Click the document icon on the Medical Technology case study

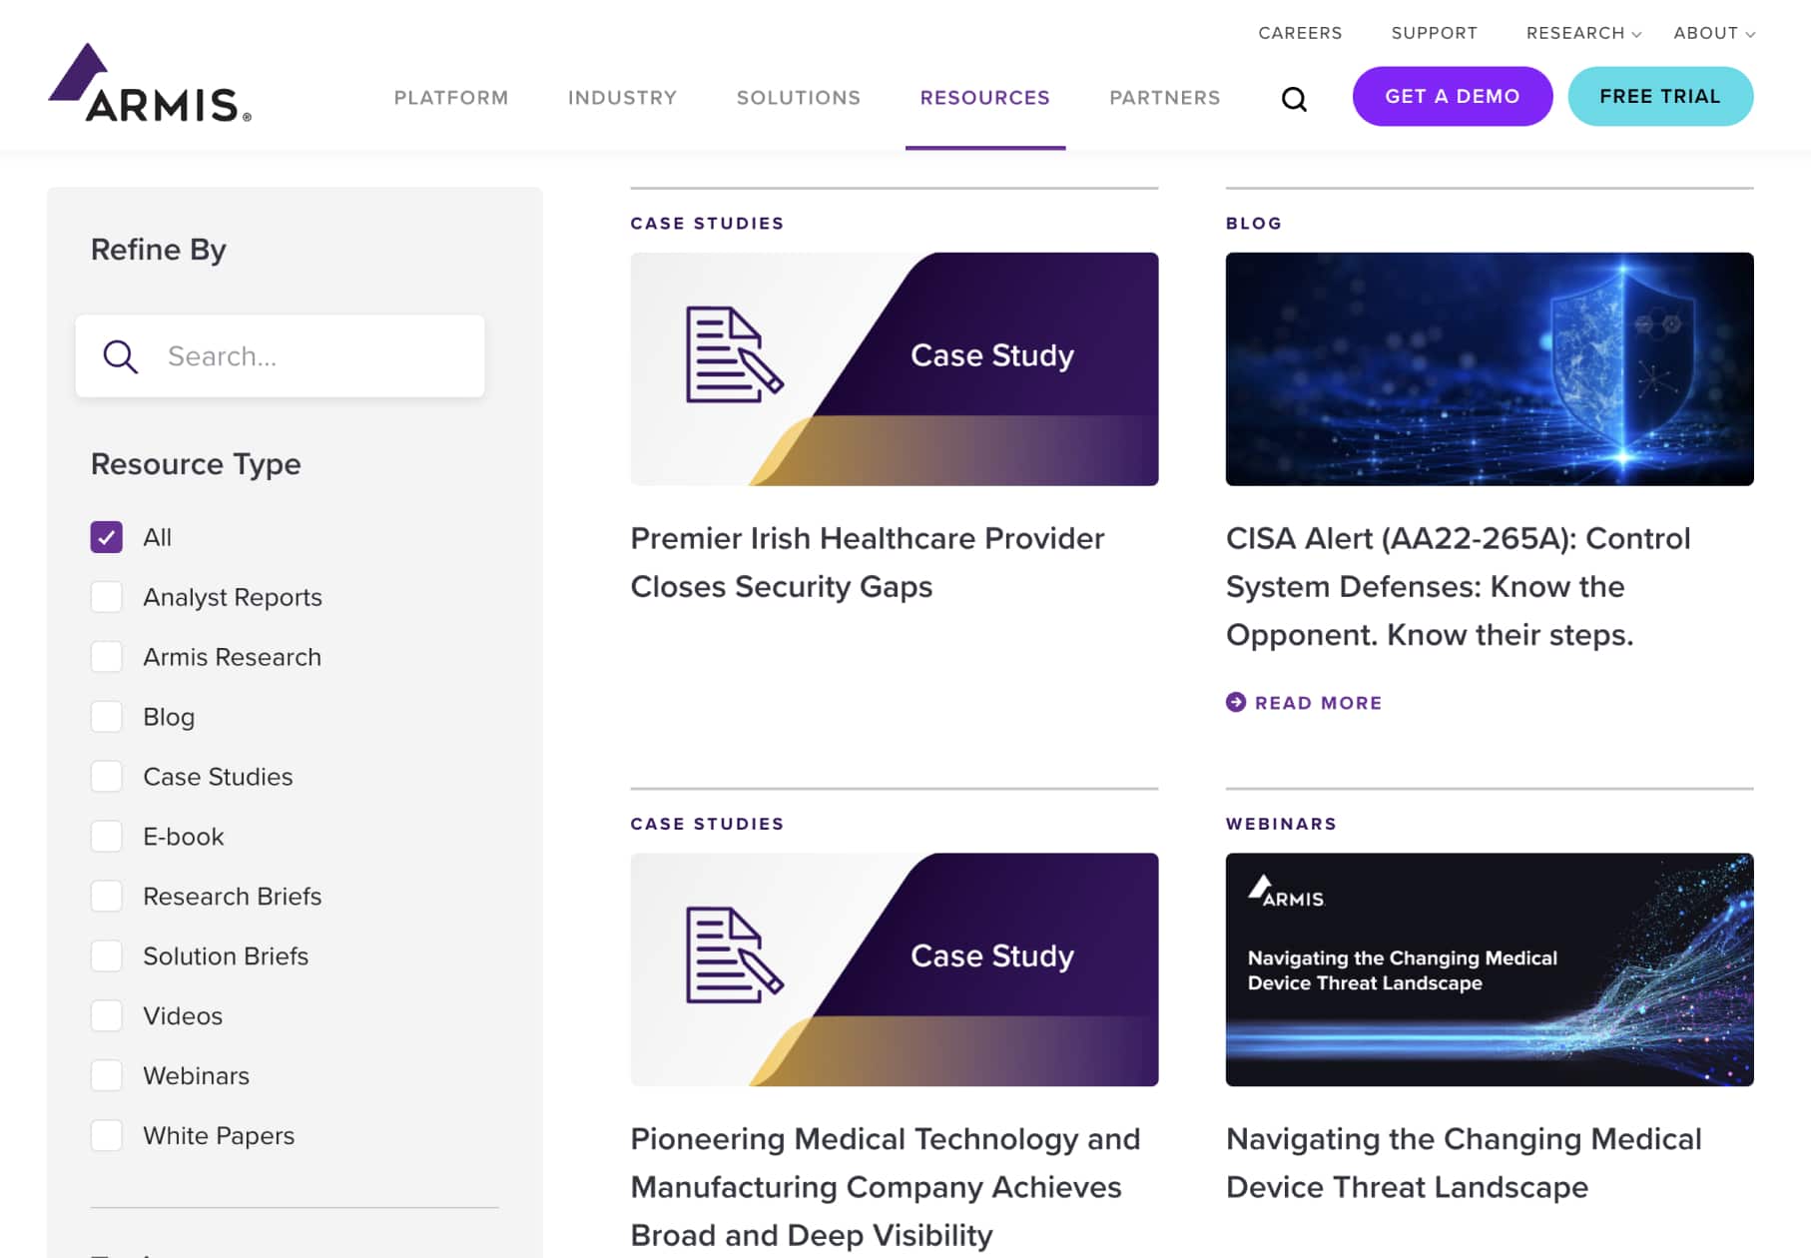(734, 955)
